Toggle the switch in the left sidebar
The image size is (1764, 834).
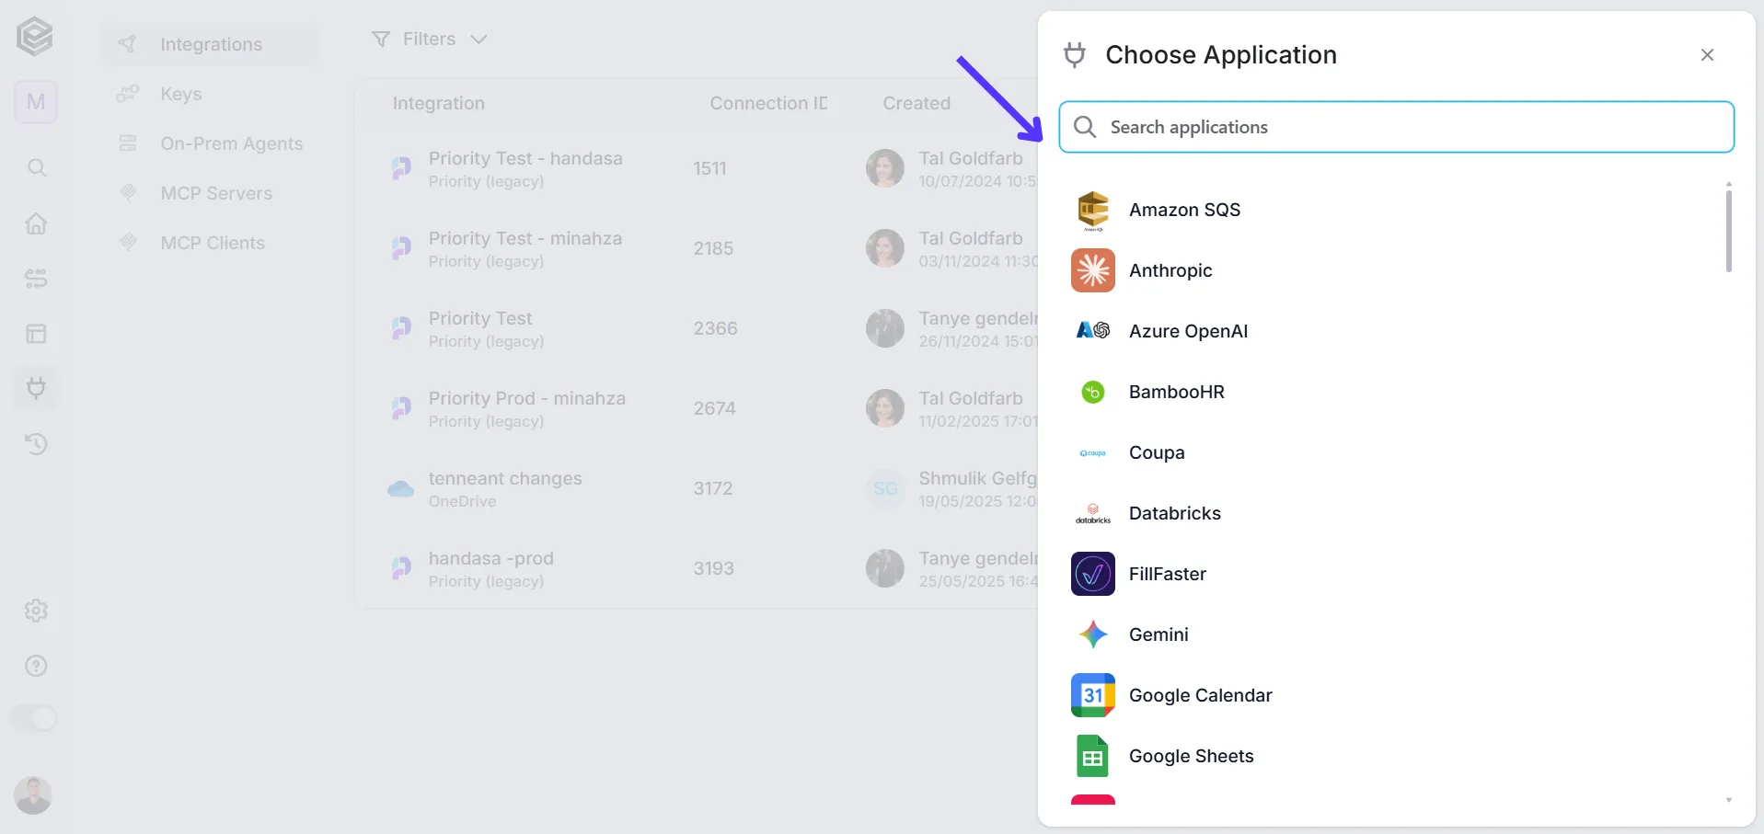click(x=33, y=718)
